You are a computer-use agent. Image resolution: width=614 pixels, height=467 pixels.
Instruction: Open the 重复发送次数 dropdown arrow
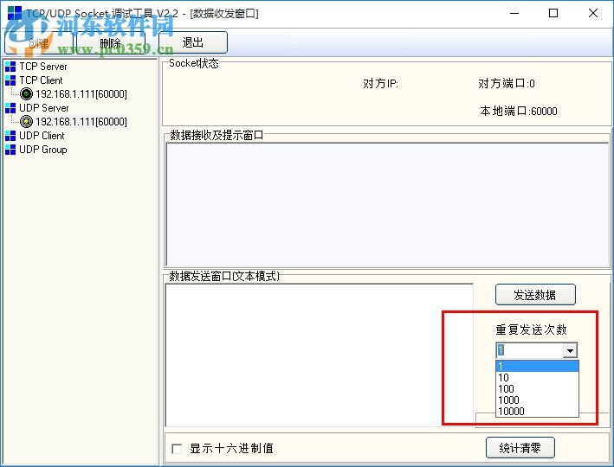(x=570, y=350)
